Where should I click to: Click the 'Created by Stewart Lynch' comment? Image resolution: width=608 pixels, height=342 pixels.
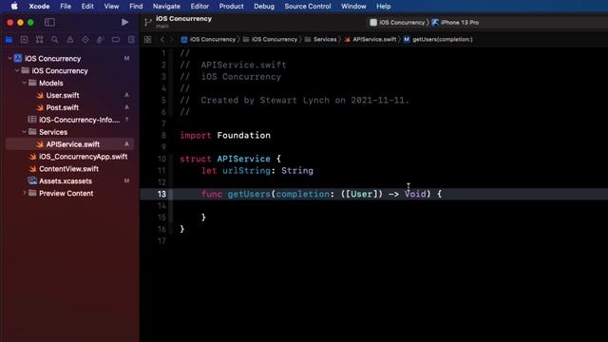(x=265, y=100)
